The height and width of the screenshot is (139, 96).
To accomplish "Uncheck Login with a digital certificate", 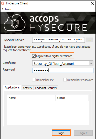I will [34, 56].
